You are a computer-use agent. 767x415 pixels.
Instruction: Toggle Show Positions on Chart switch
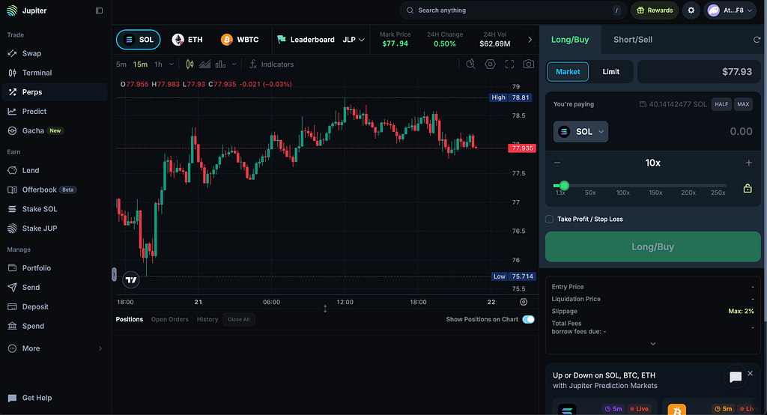(528, 320)
